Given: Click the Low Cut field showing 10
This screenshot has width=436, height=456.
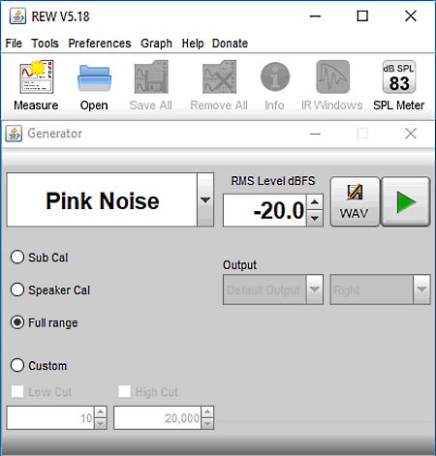Looking at the screenshot, I should click(50, 418).
